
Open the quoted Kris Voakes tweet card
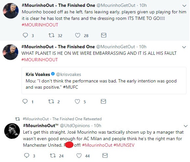(x=104, y=81)
